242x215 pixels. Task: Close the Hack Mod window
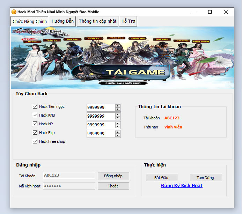pyautogui.click(x=226, y=12)
